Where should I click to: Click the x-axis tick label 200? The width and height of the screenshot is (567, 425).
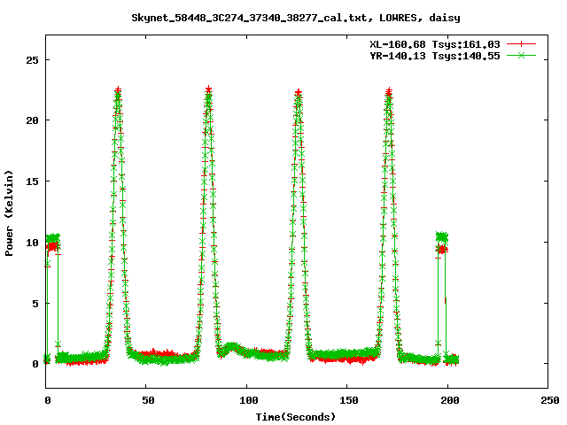[449, 400]
